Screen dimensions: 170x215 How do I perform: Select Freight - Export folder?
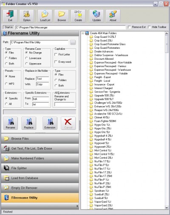[x=102, y=77]
